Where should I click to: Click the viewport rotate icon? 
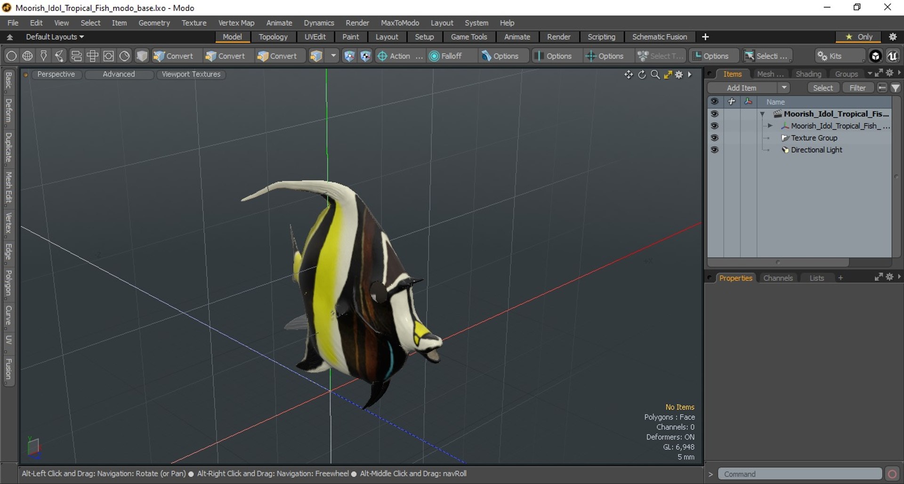[x=642, y=74]
